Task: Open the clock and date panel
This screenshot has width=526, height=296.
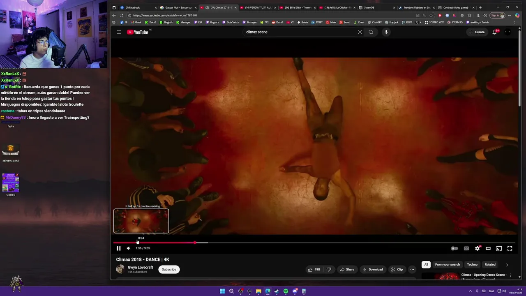Action: (515, 291)
